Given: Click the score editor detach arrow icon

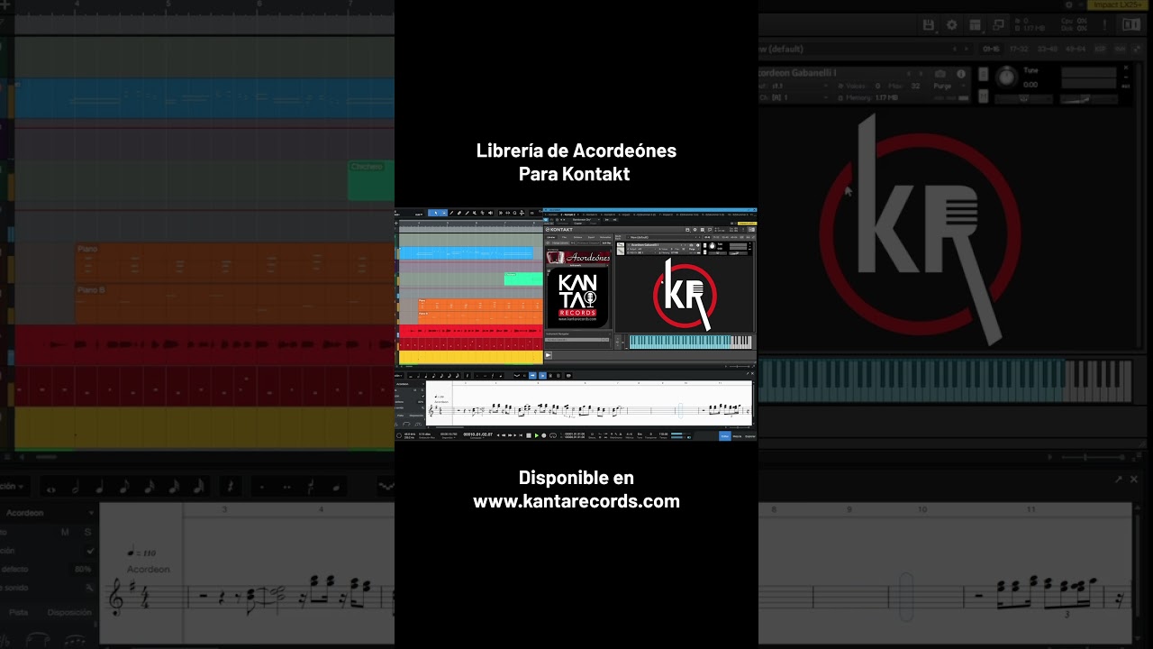Looking at the screenshot, I should coord(1119,480).
